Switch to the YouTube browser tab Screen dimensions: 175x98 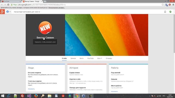click(11, 1)
